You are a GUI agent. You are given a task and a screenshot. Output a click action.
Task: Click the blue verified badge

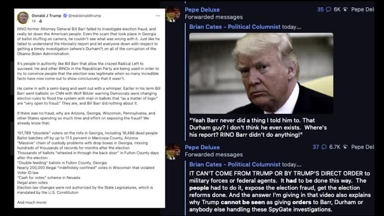click(65, 15)
